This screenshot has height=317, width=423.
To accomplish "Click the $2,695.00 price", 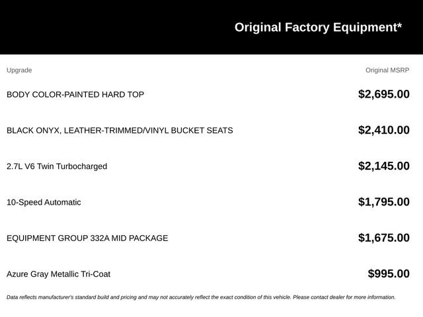I will click(383, 94).
